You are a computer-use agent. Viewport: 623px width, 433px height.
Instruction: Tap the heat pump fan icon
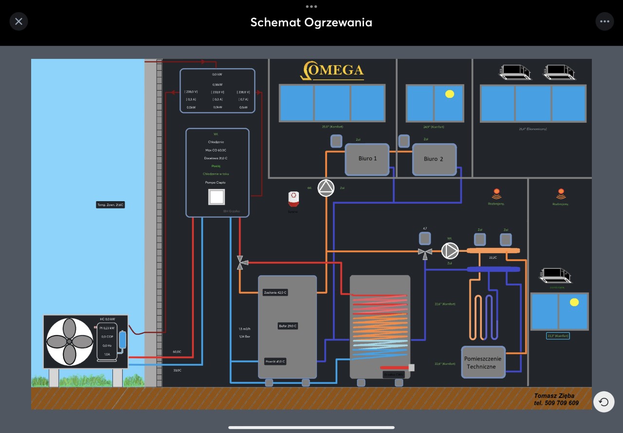tap(70, 341)
